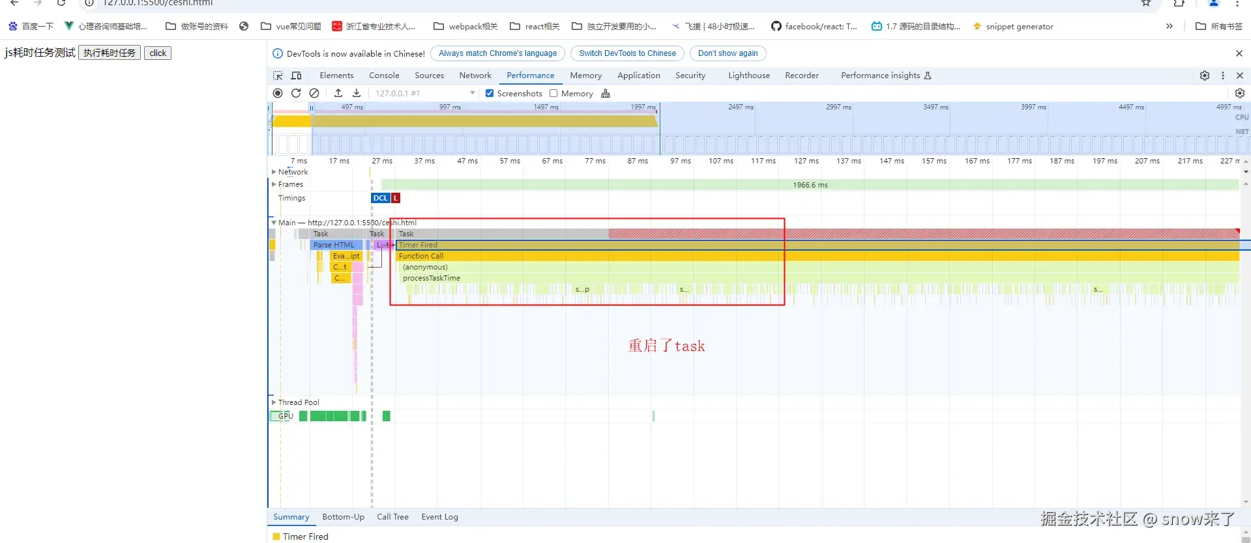This screenshot has height=543, width=1251.
Task: Click the 执行耗时任务 button
Action: 110,53
